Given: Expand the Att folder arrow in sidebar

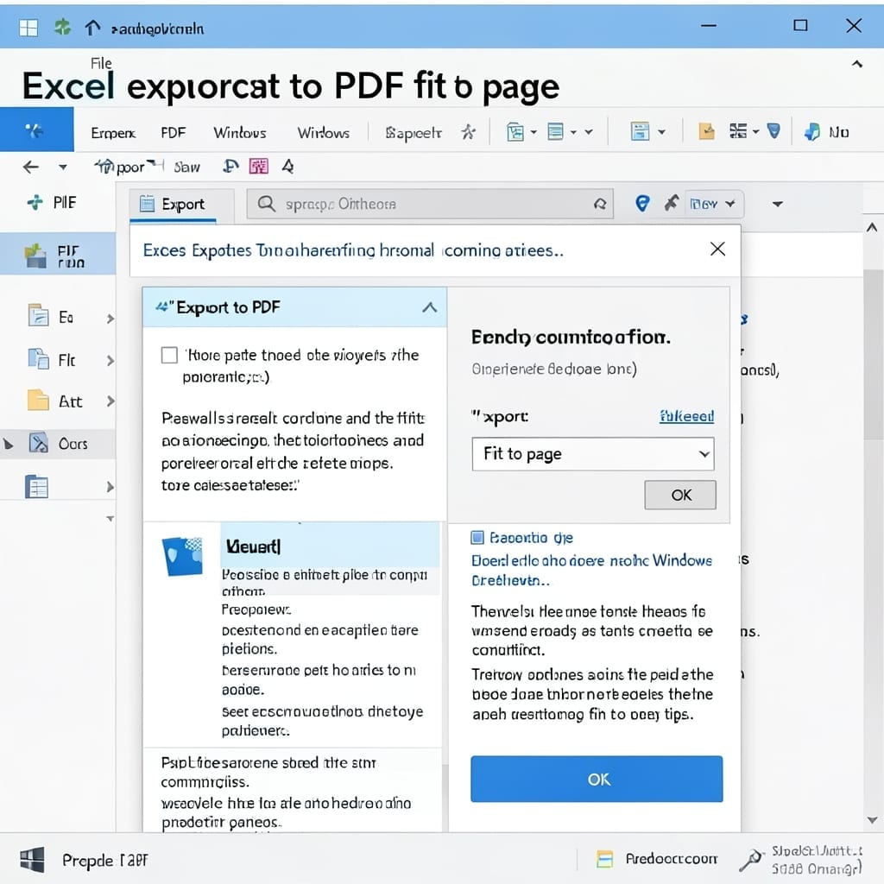Looking at the screenshot, I should [x=110, y=401].
